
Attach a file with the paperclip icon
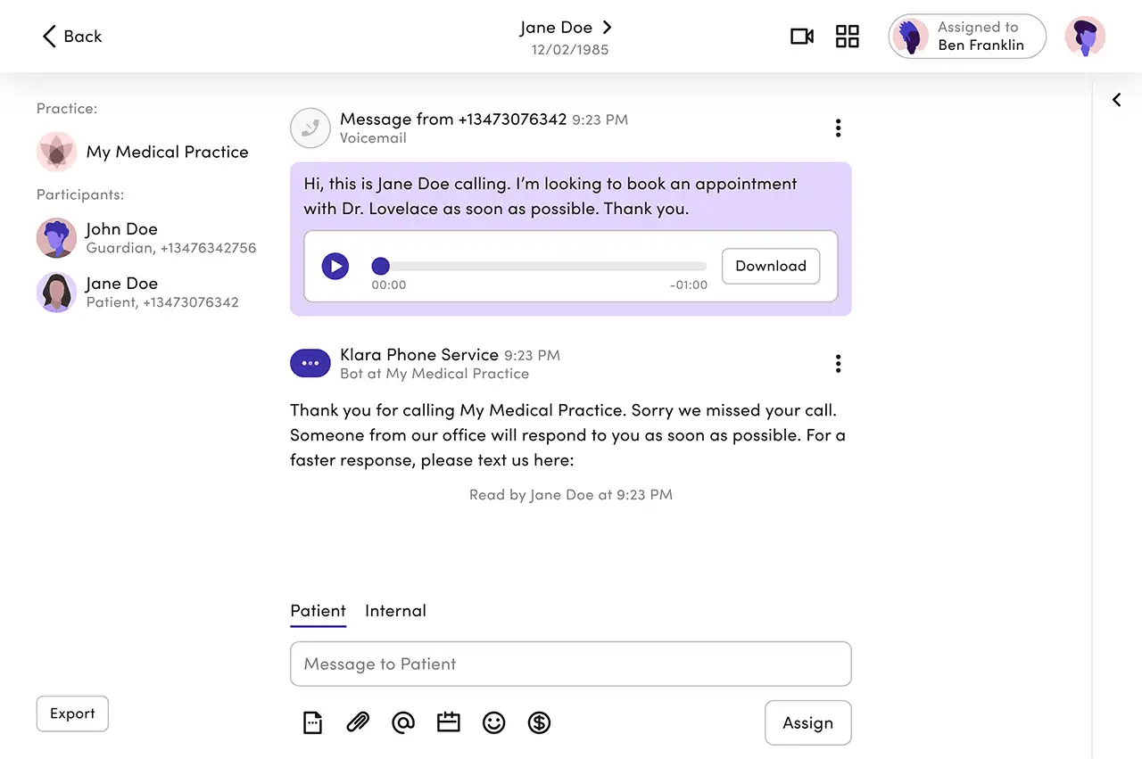pos(358,722)
